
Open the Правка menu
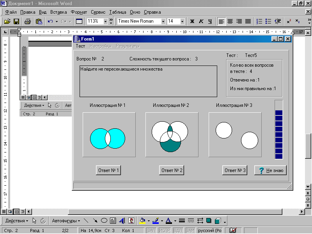28,12
